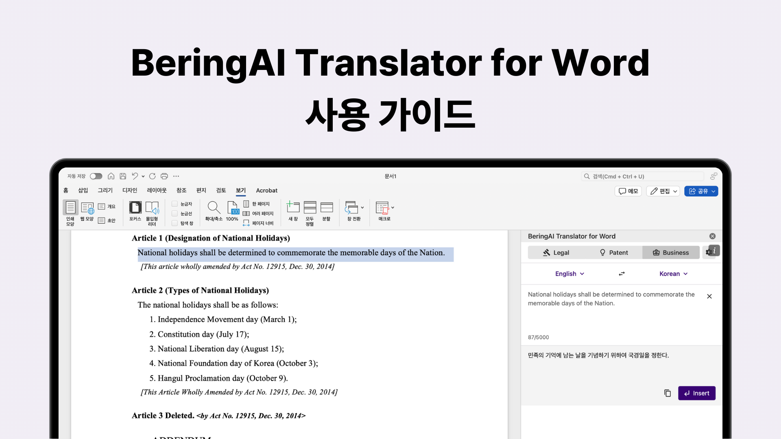Open the 편지 ribbon tab
Screen dimensions: 781x439
pyautogui.click(x=201, y=190)
